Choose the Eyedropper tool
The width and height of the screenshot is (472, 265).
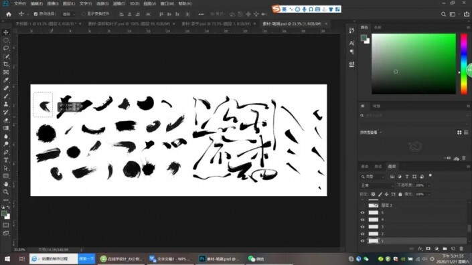6,80
